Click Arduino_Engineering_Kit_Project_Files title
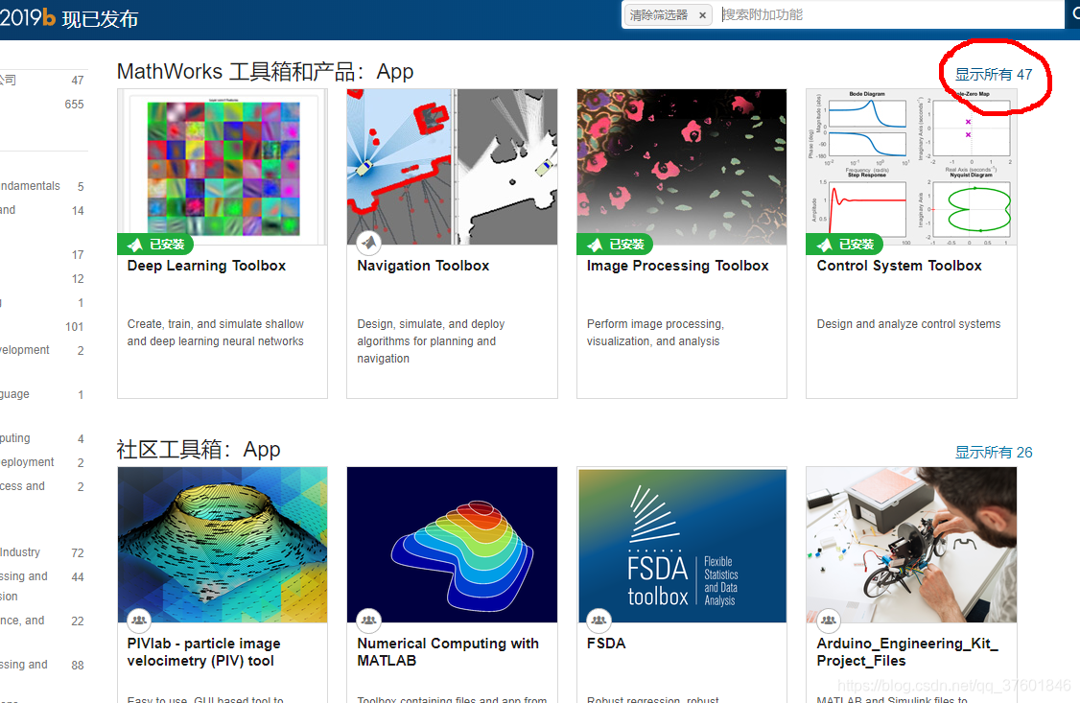Viewport: 1080px width, 703px height. pos(907,652)
